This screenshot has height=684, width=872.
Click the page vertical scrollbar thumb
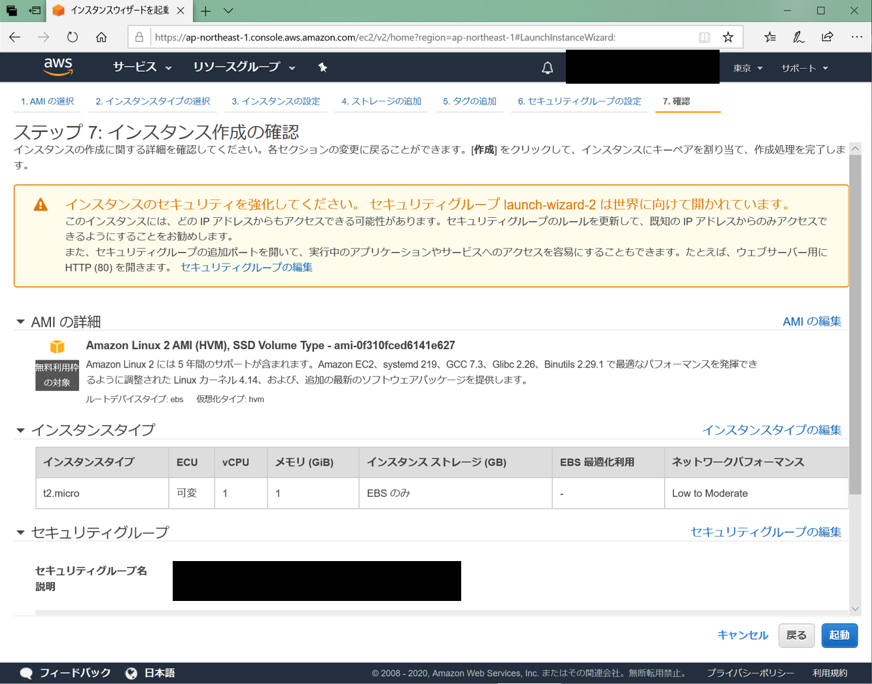[855, 324]
